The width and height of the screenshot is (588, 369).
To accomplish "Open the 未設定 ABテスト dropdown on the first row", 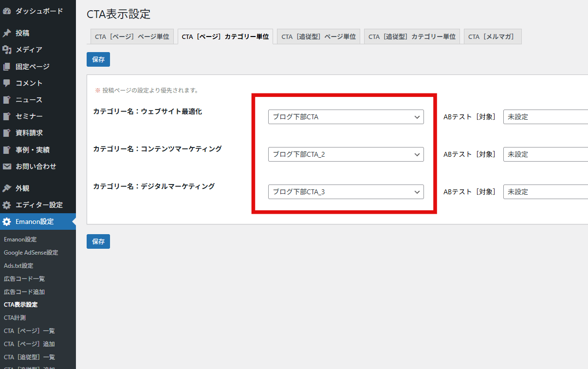I will coord(545,117).
